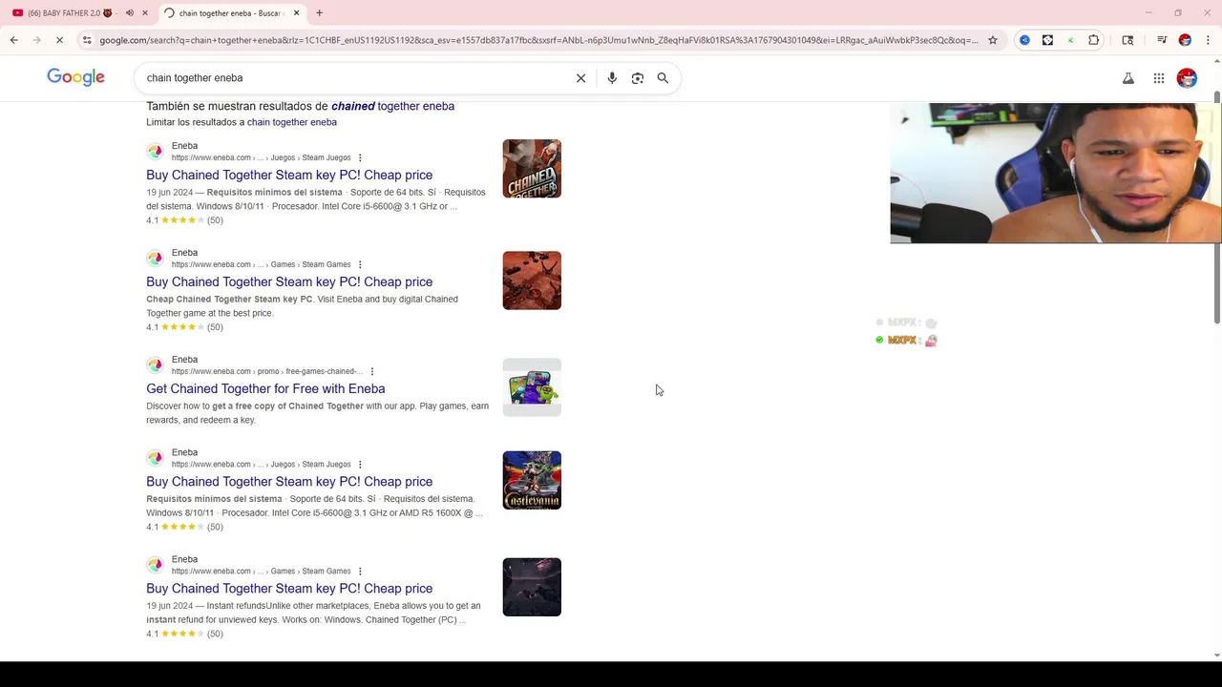This screenshot has width=1222, height=687.
Task: Close the chain together eneba tab
Action: 297,13
